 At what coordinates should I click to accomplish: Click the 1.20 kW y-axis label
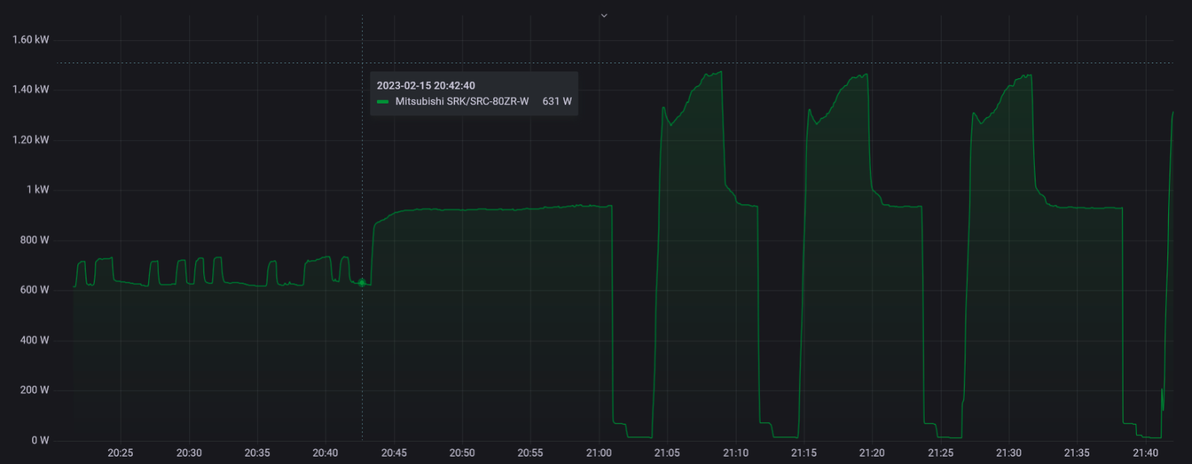tap(31, 139)
